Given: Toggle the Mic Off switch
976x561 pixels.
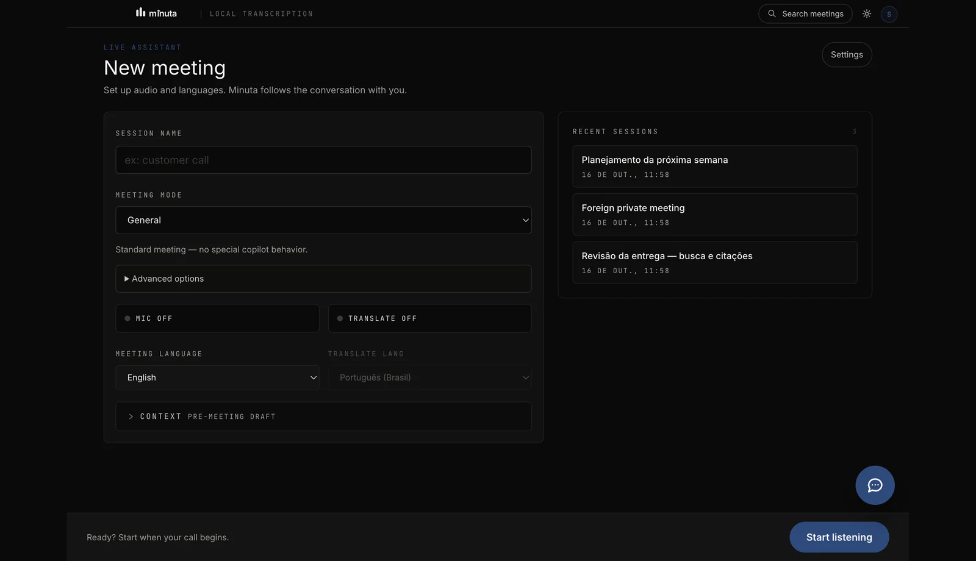Looking at the screenshot, I should (217, 318).
